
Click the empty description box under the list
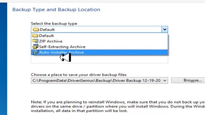99,59
